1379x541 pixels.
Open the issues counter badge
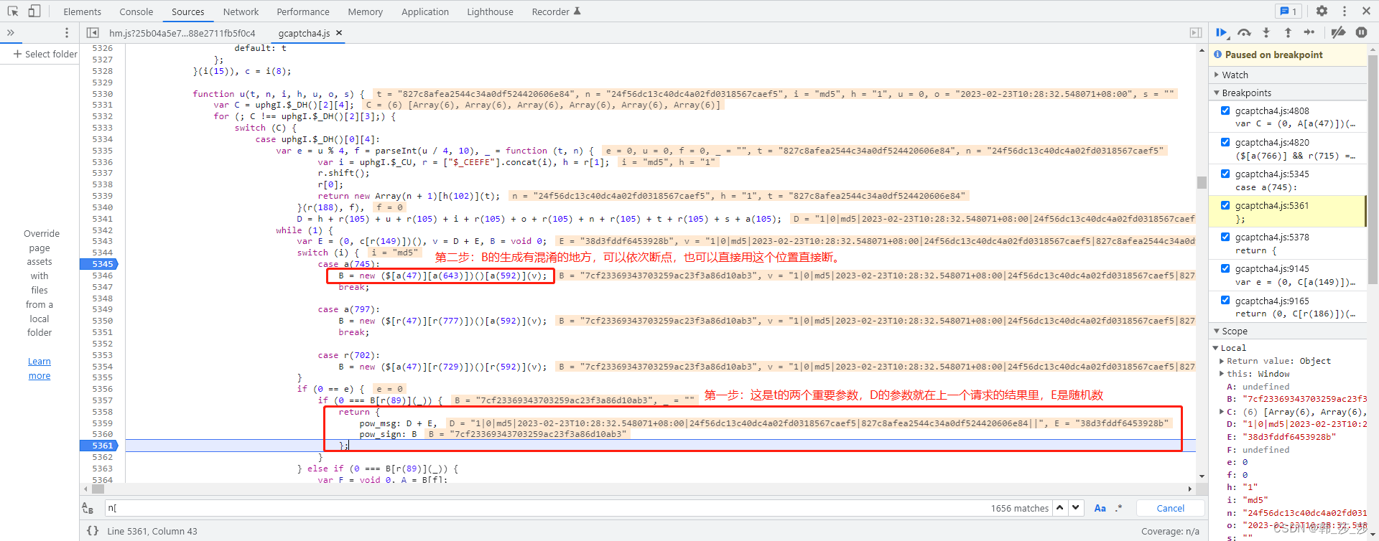point(1287,11)
